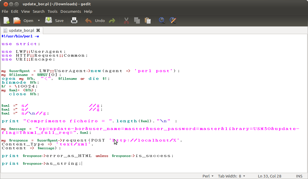The height and width of the screenshot is (179, 308).
Task: Paste clipboard with the paste icon
Action: 147,20
